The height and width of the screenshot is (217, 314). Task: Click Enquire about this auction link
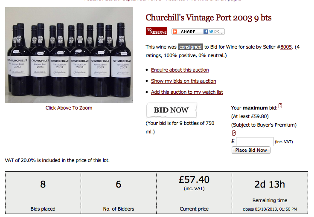click(x=180, y=70)
